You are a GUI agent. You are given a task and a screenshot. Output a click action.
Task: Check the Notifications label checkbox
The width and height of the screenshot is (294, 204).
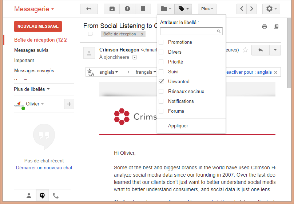[161, 101]
